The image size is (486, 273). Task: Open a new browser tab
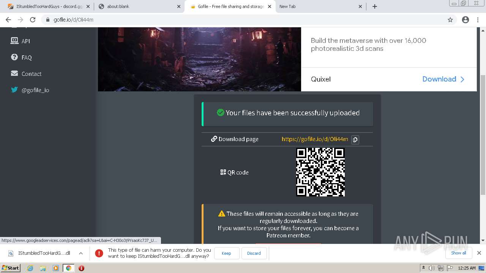click(x=375, y=6)
